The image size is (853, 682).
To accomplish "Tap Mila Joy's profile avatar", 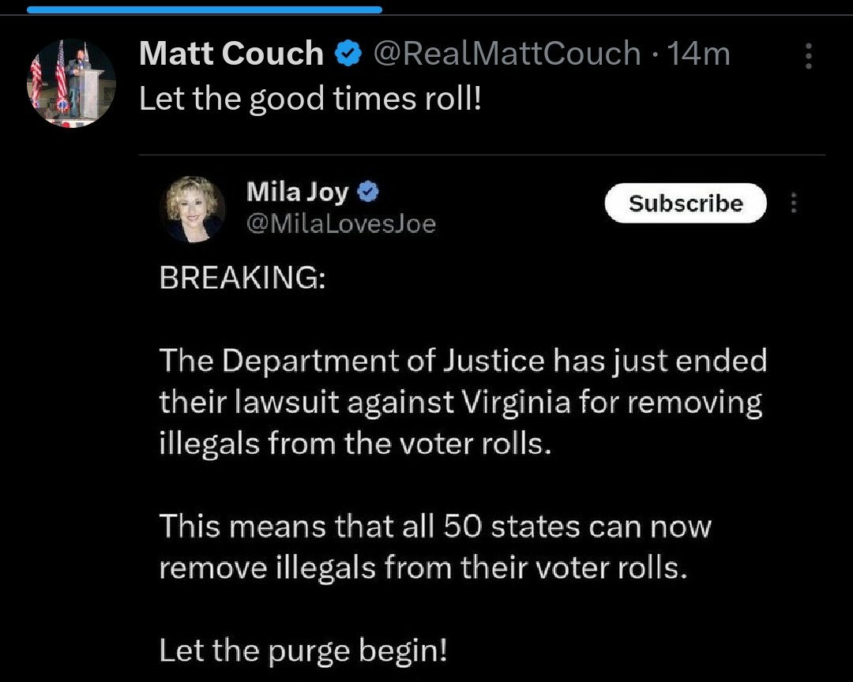I will 194,208.
